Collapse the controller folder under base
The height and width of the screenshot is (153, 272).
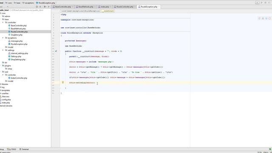tap(3, 23)
